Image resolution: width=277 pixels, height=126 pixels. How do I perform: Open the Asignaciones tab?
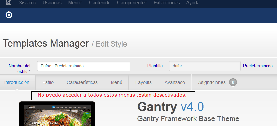[216, 82]
